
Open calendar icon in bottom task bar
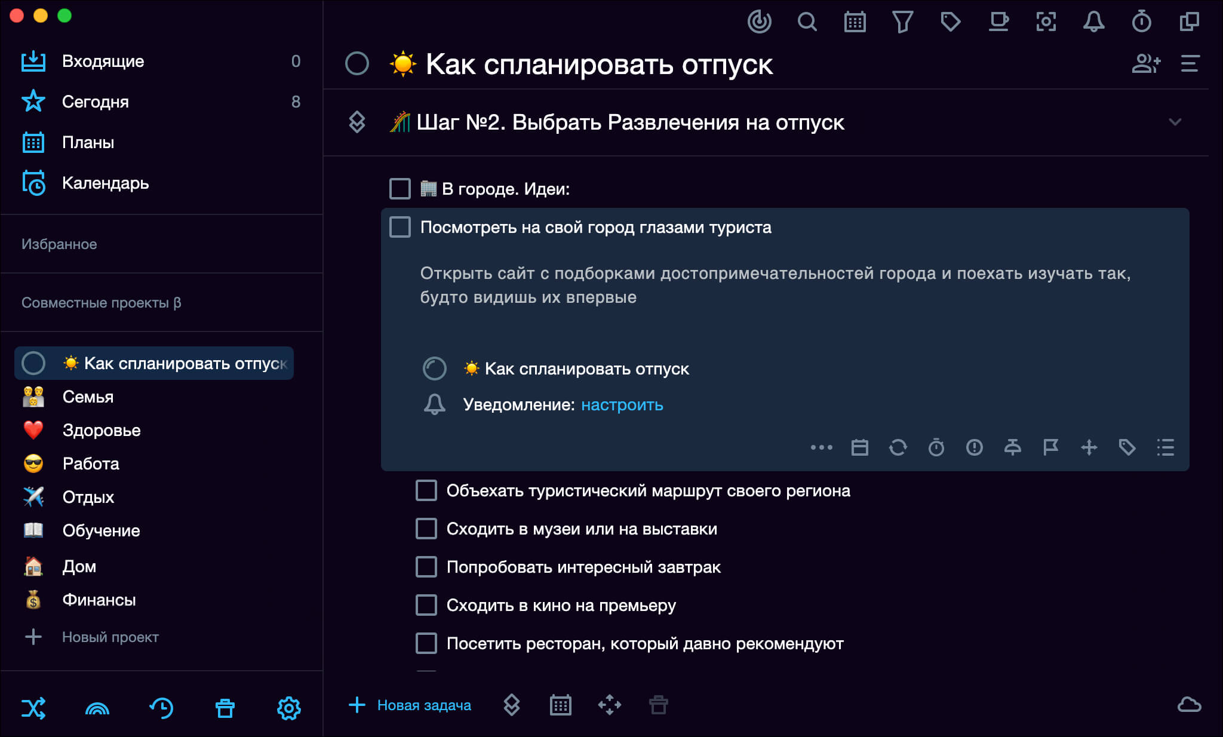point(560,705)
